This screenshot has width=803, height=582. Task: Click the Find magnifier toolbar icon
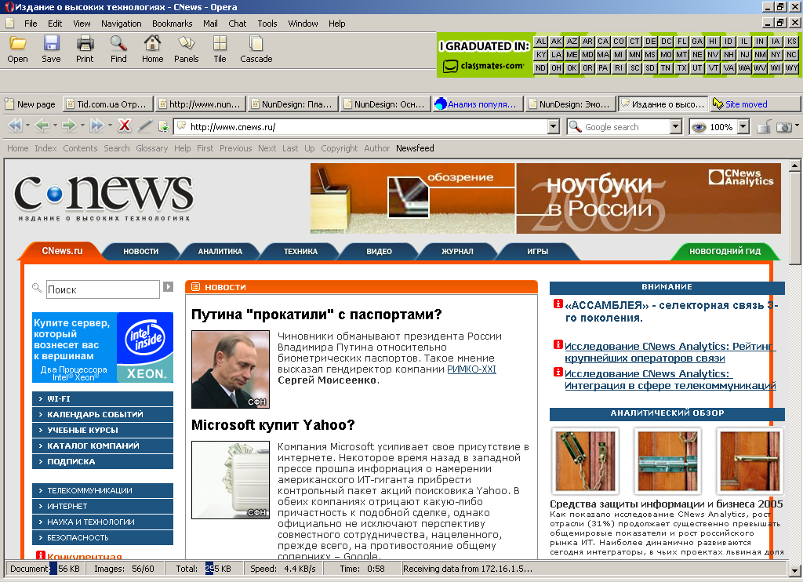[x=118, y=43]
